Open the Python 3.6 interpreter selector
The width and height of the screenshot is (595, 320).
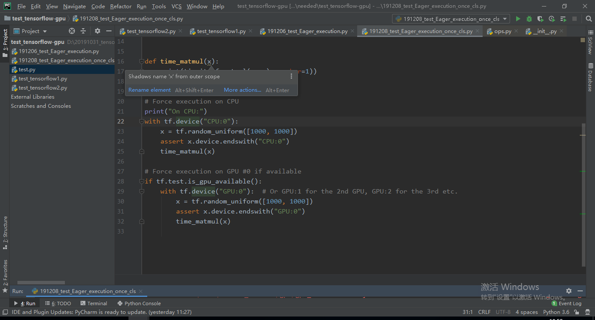tap(556, 312)
